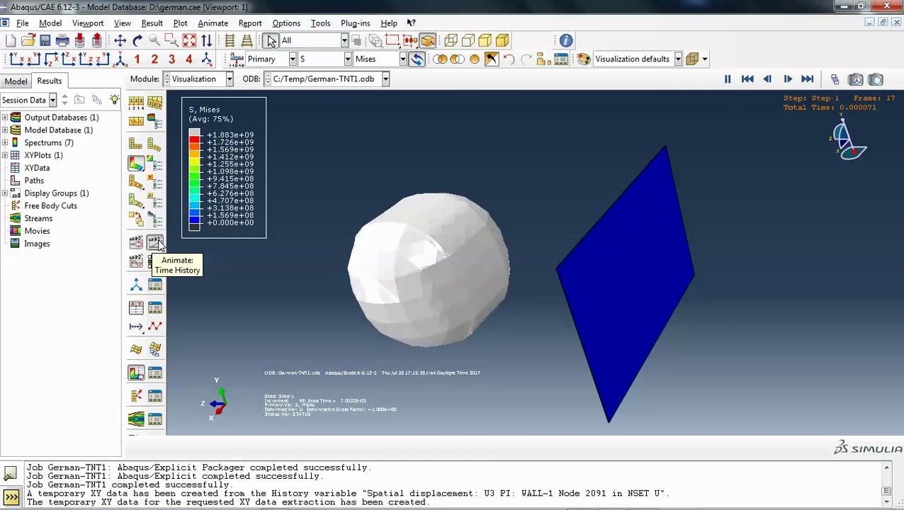Switch to the Results tab
The width and height of the screenshot is (904, 510).
50,81
